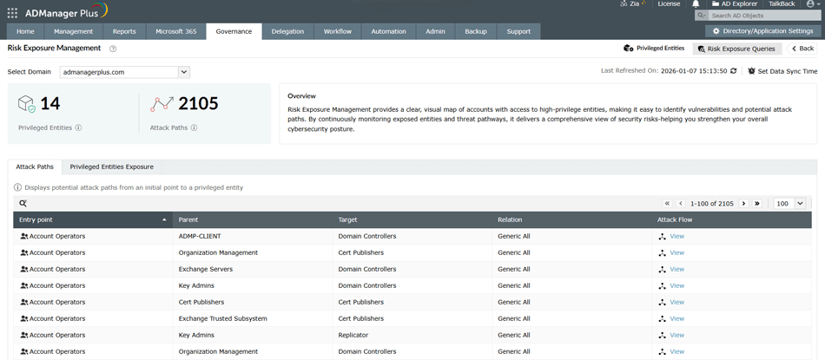Open Directory/Application Settings

[762, 31]
